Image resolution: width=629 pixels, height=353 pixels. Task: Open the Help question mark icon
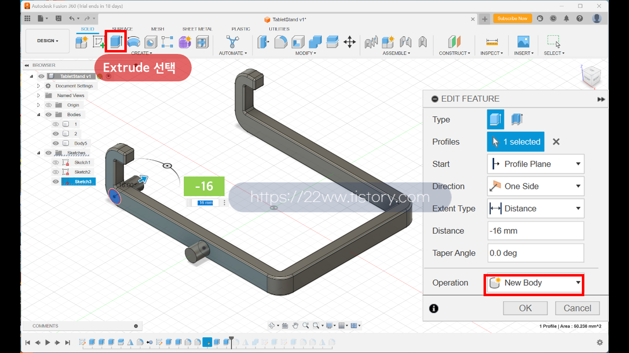580,19
